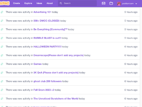The image size is (142, 107).
Task: Open the Messages envelope icon
Action: (x=104, y=3)
